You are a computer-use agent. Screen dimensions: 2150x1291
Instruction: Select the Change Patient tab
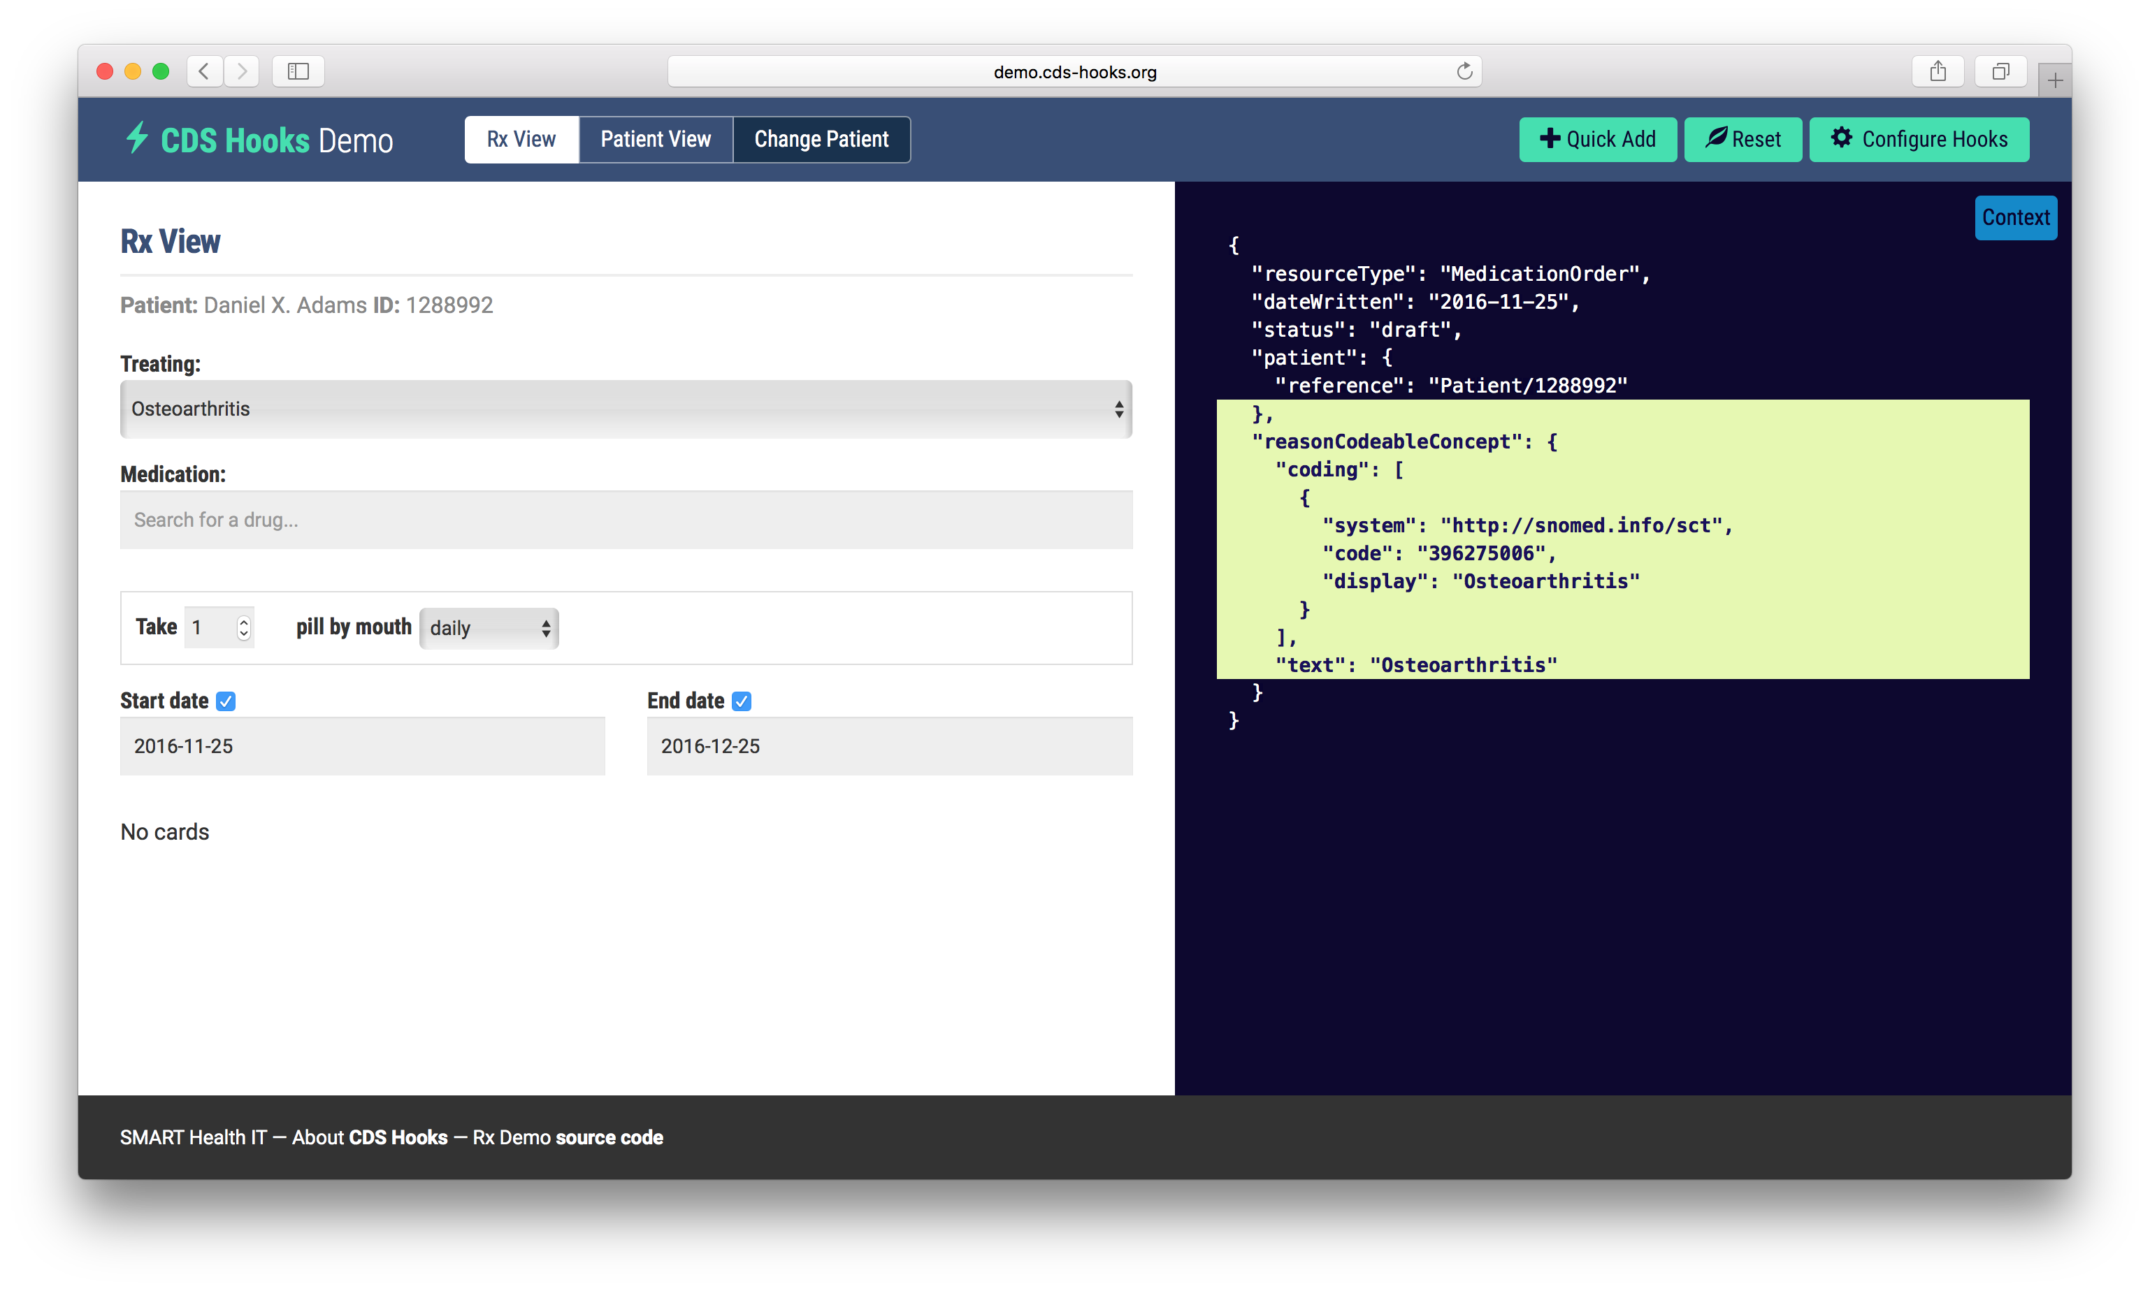click(821, 139)
